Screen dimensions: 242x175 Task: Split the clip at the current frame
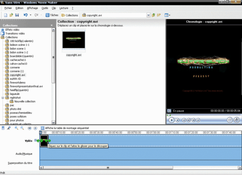click(230, 120)
